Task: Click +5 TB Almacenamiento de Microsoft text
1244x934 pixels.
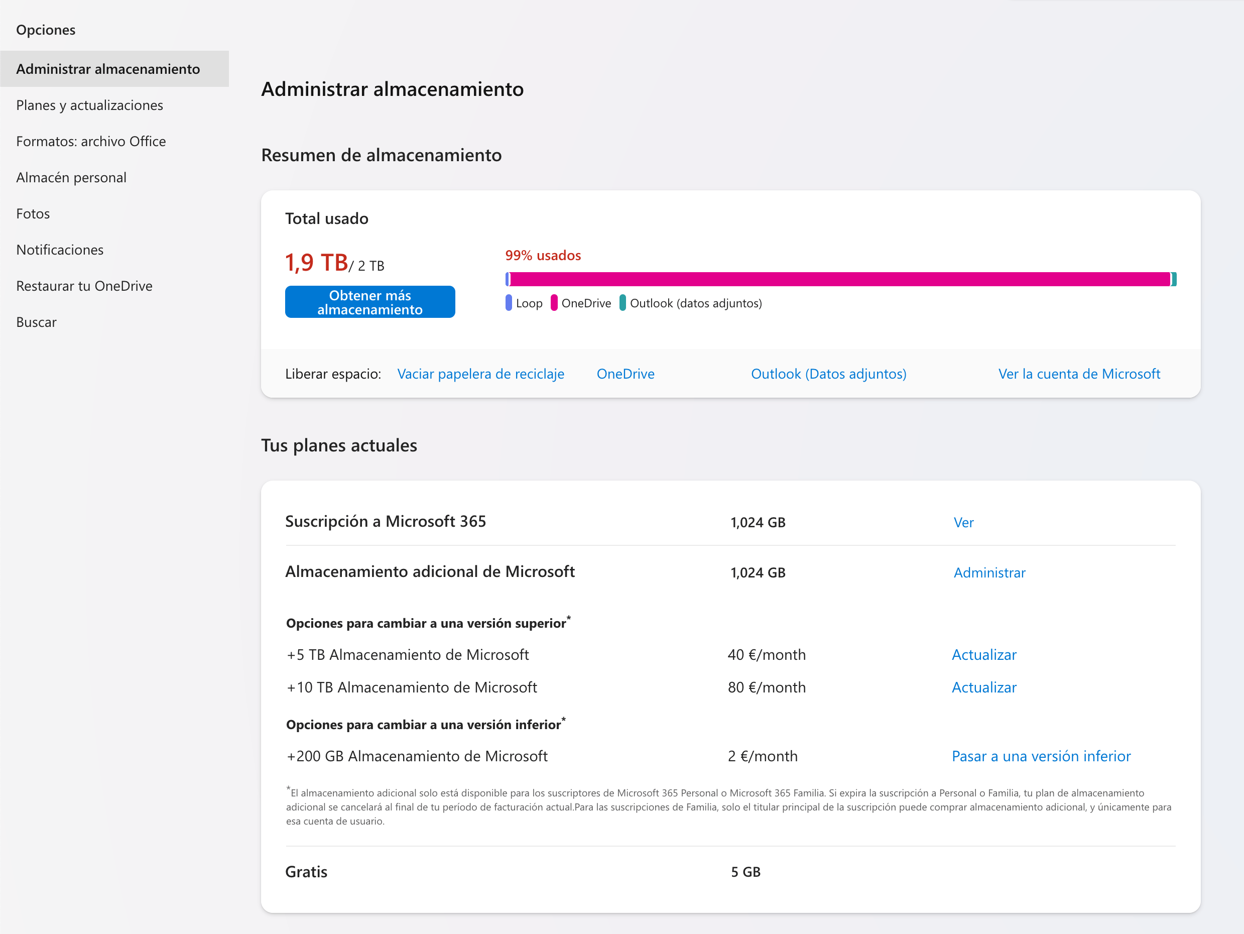Action: [408, 654]
